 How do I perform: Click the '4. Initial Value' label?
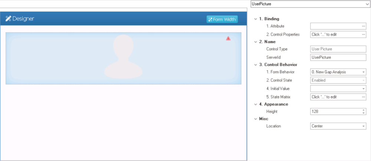tap(278, 89)
